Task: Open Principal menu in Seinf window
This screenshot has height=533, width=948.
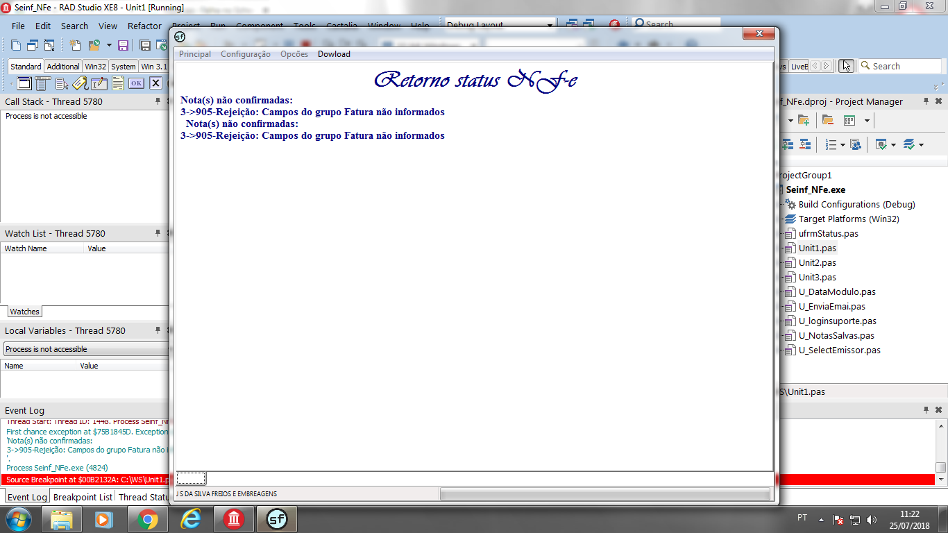Action: [195, 54]
